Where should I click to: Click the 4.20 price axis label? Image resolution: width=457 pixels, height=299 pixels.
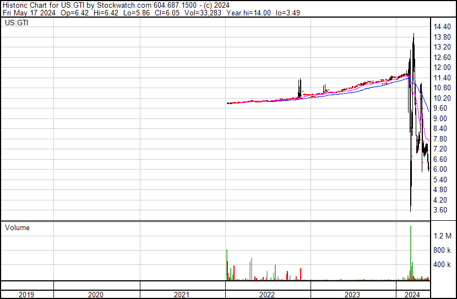440,200
